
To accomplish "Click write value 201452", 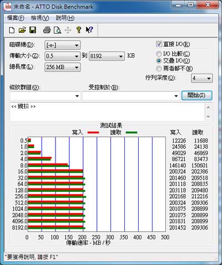I will 178,227.
